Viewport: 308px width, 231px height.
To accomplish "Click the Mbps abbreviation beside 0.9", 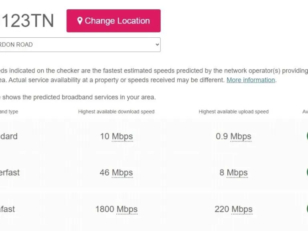I will [x=241, y=136].
